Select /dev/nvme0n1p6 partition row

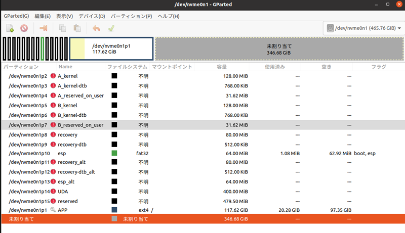coord(203,115)
